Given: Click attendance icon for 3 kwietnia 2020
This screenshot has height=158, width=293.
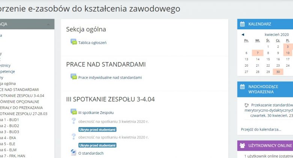Looking at the screenshot, I should [x=74, y=121].
